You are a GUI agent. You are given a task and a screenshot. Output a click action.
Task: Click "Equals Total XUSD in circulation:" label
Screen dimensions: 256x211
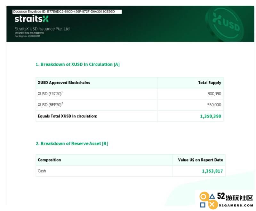[x=68, y=116]
